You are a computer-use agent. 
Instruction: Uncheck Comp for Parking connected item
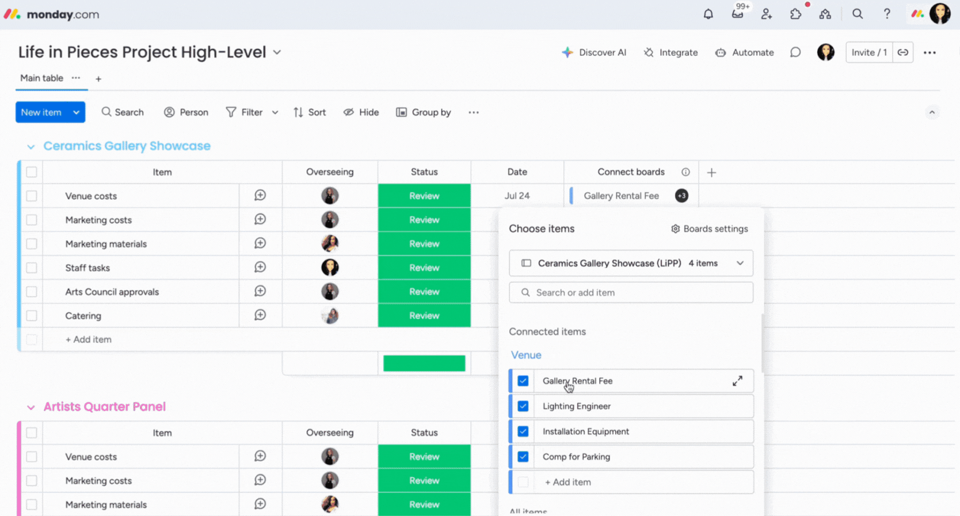coord(523,457)
